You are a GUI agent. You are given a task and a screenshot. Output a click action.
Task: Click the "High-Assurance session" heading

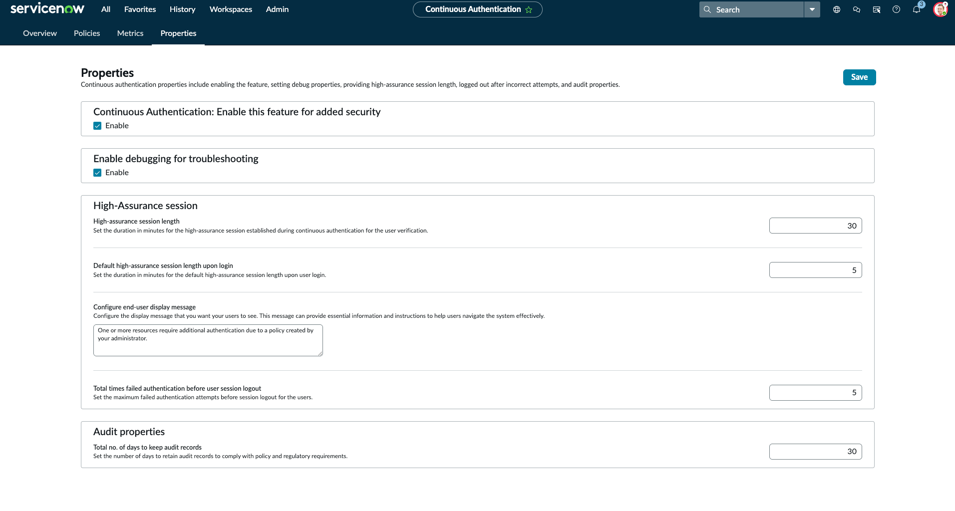145,206
